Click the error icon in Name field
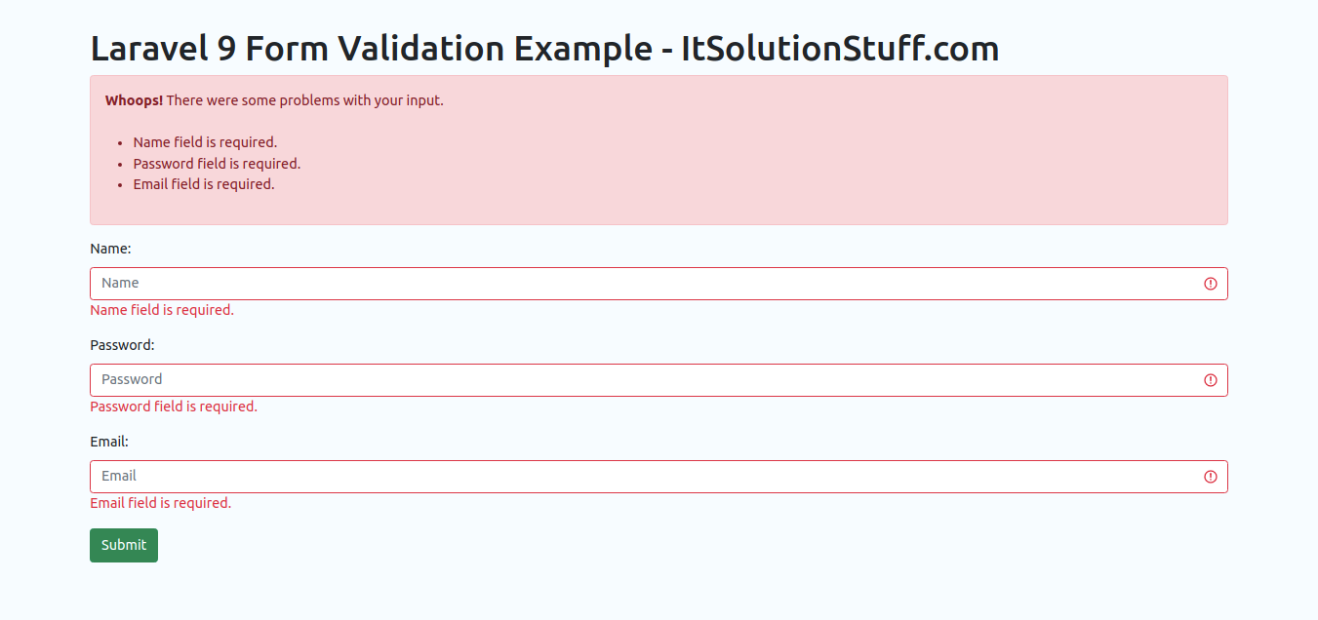 pos(1211,284)
